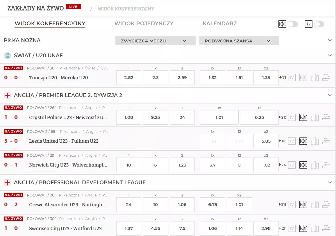
Task: Open the Kalendarz tab
Action: click(x=219, y=24)
